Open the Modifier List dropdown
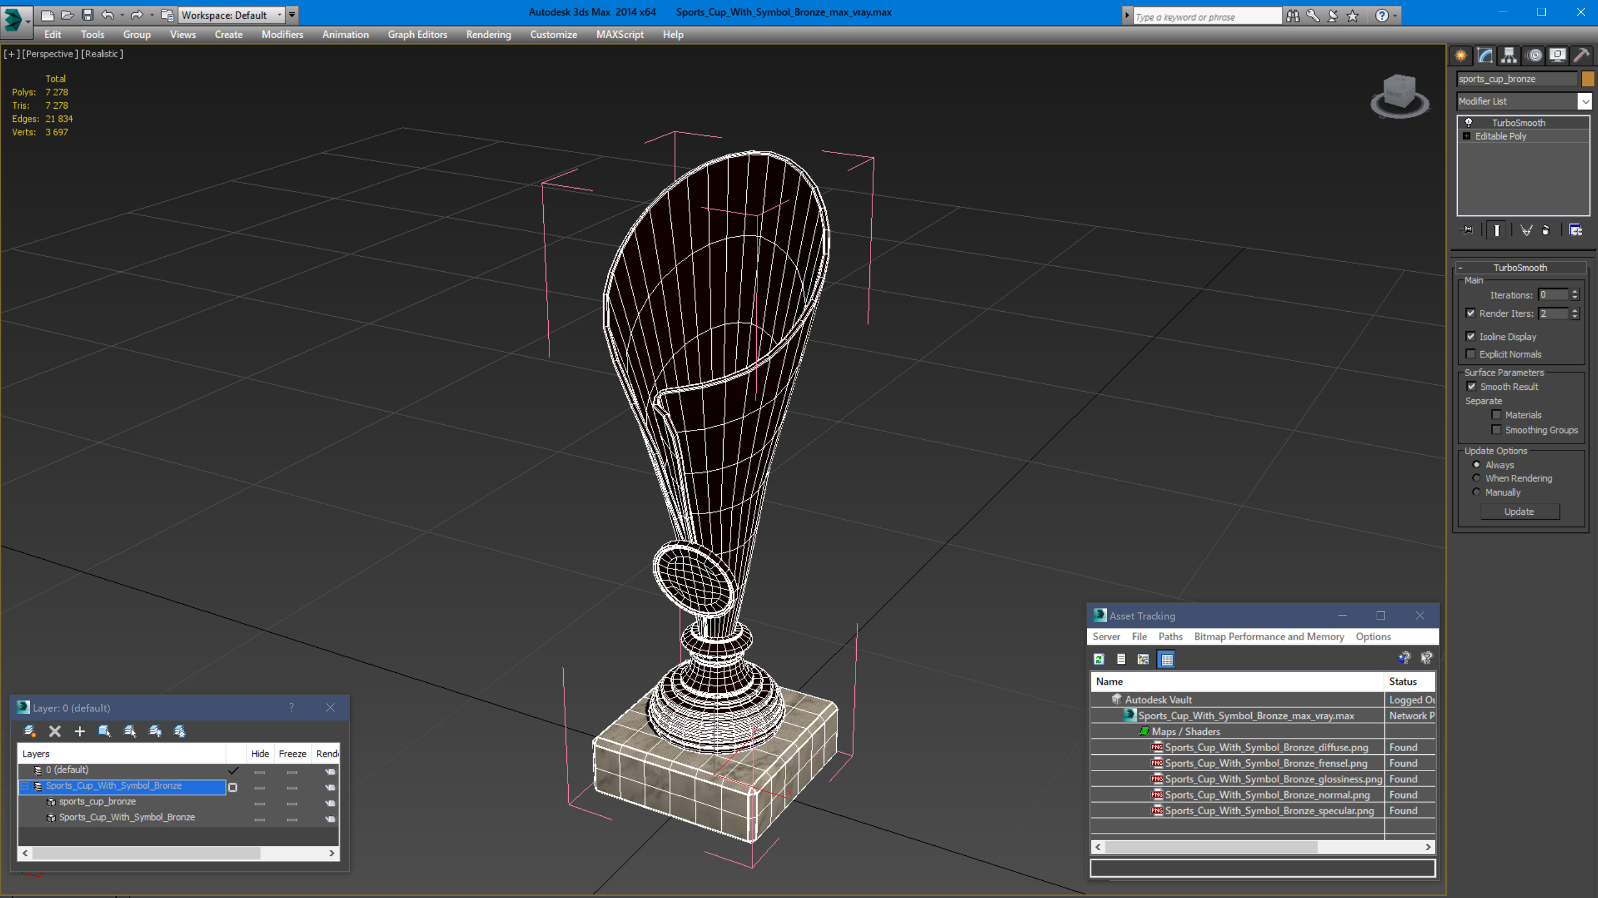The width and height of the screenshot is (1598, 898). (1585, 101)
